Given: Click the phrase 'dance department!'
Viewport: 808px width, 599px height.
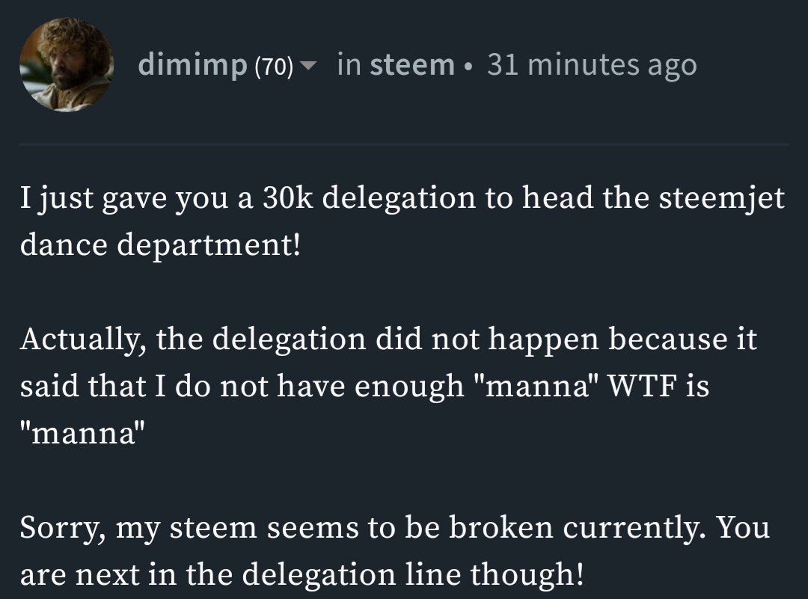Looking at the screenshot, I should coord(160,245).
